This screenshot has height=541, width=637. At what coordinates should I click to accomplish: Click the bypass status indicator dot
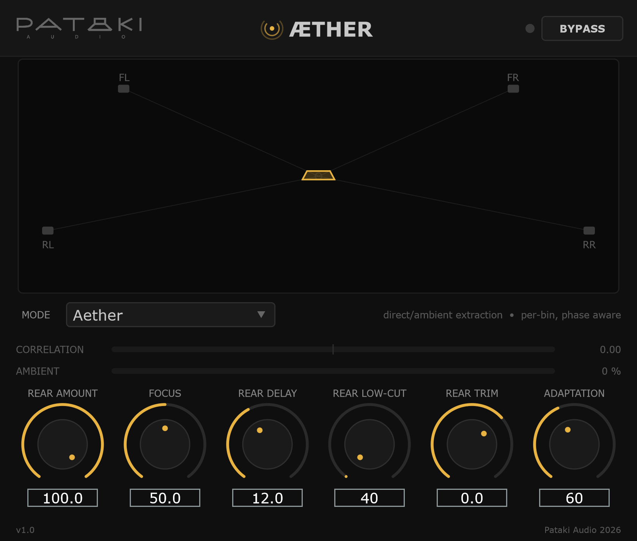click(530, 28)
